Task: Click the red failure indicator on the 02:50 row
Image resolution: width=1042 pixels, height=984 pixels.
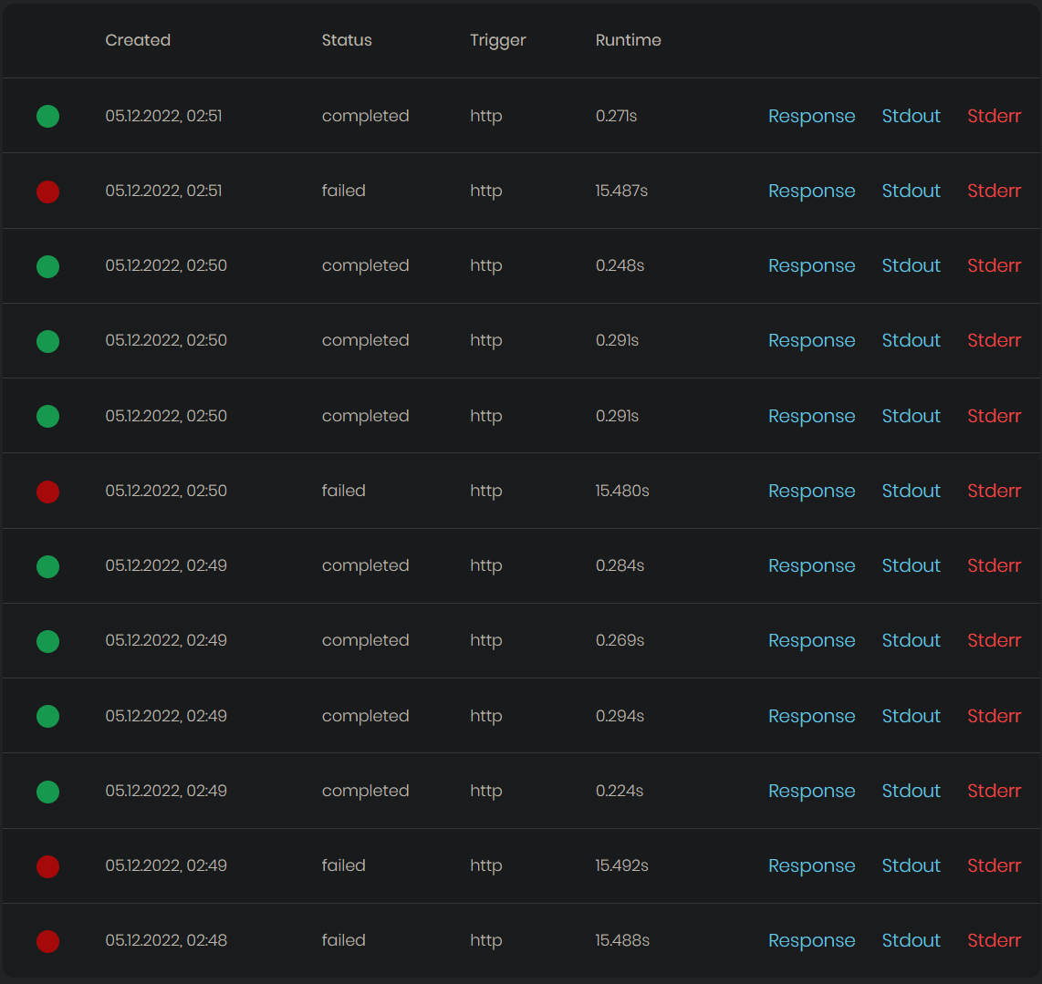Action: pos(47,492)
